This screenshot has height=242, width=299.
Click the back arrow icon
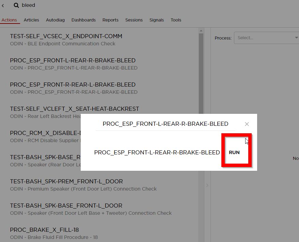(3, 5)
